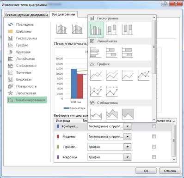Toggle secondary axis checkbox for Компьютеры series
The width and height of the screenshot is (184, 178).
(x=154, y=126)
